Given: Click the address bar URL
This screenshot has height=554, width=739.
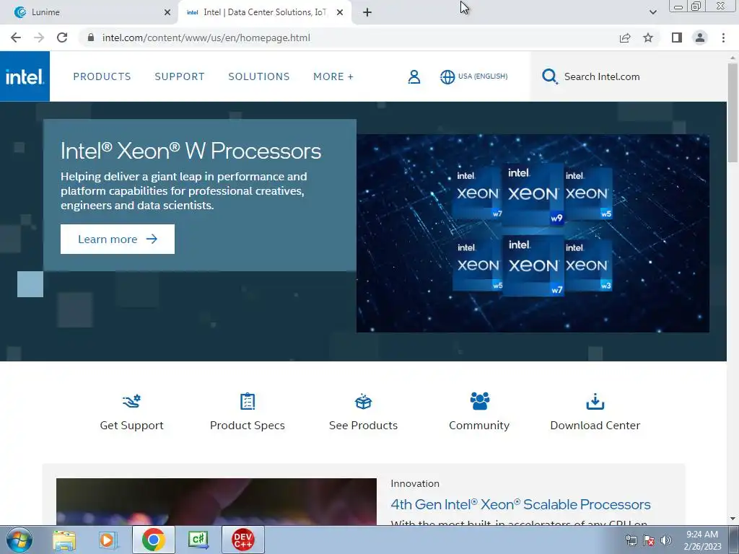Looking at the screenshot, I should [206, 38].
